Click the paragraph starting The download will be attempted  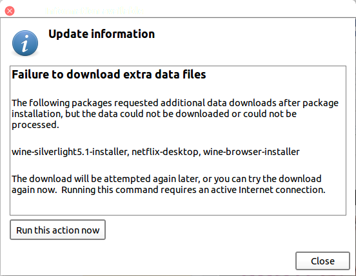[x=168, y=184]
